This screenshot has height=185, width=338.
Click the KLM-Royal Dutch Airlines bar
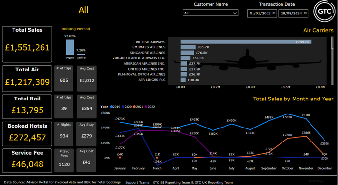tap(183, 74)
